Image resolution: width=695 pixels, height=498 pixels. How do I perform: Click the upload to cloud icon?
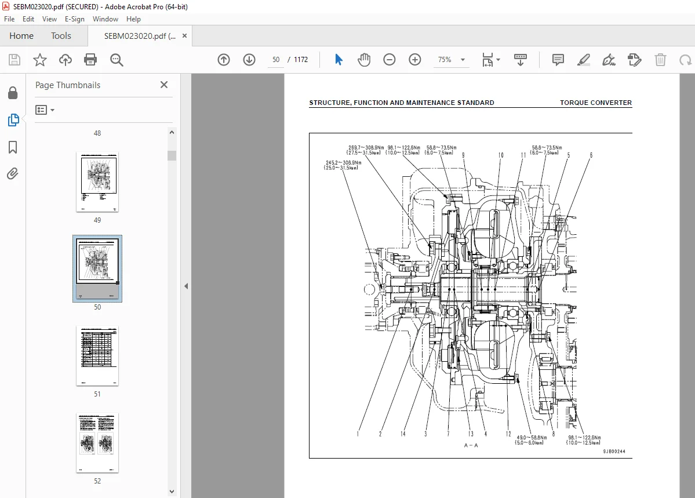pyautogui.click(x=65, y=60)
